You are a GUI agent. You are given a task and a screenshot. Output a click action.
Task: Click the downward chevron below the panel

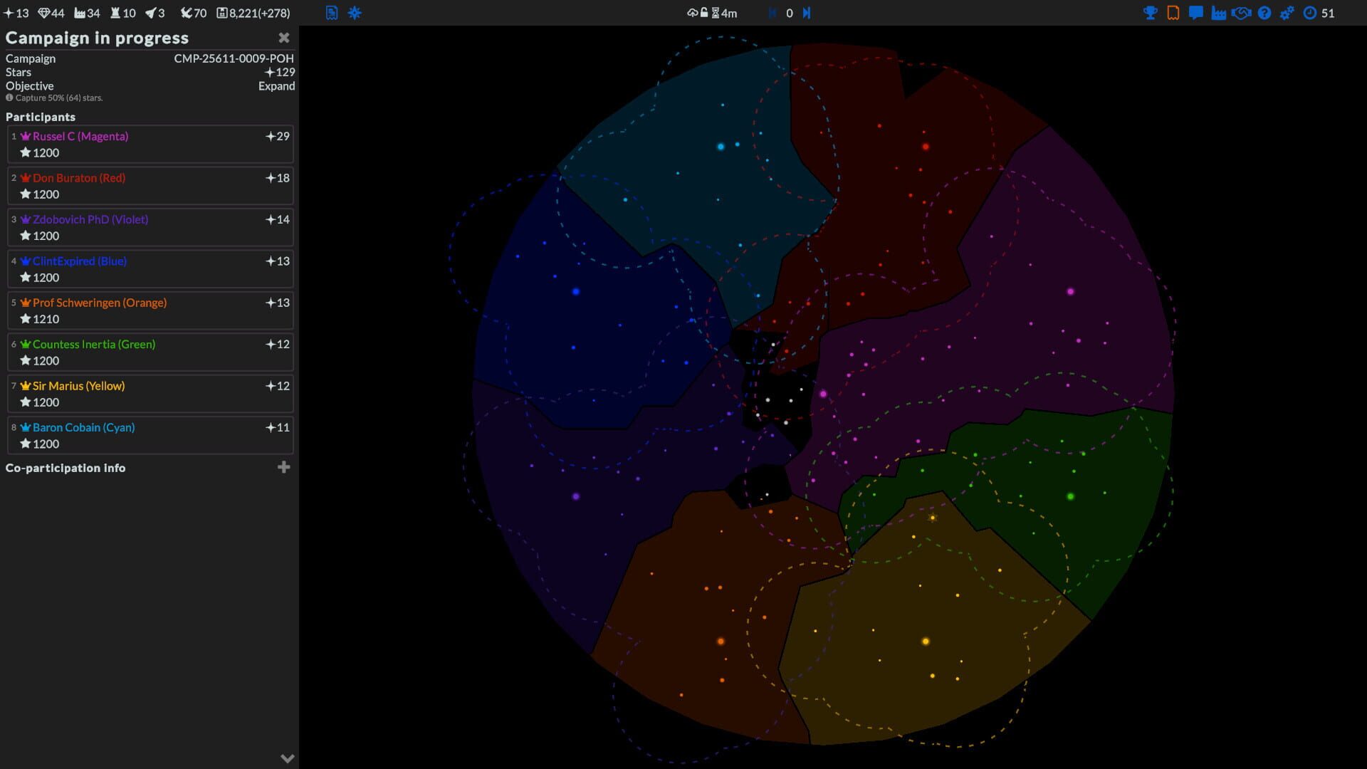coord(287,758)
